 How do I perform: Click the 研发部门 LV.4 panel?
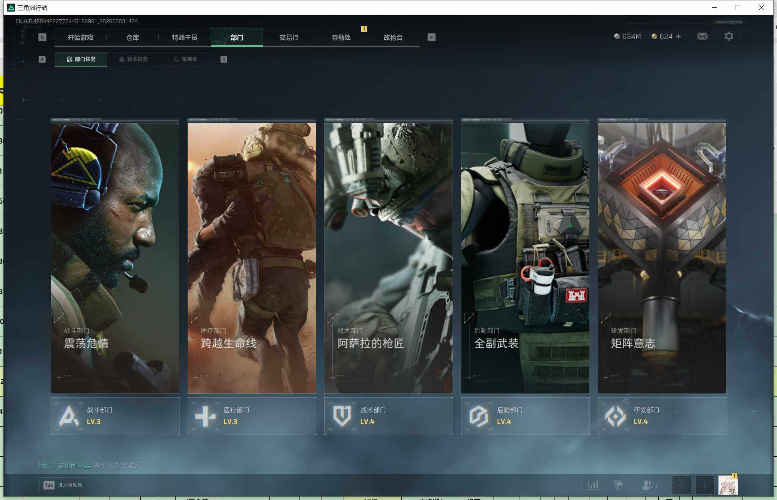(x=662, y=416)
